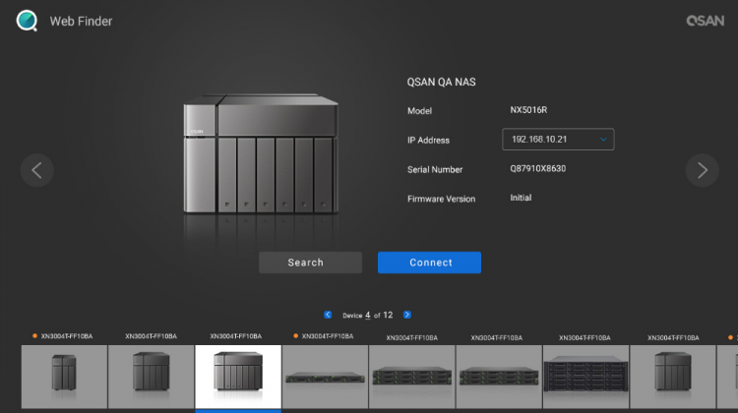
Task: Select the sixth thumbnail, a 2U rackmount
Action: (x=498, y=376)
